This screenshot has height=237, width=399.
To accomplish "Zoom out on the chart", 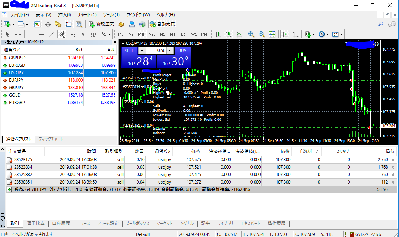I will 262,34.
